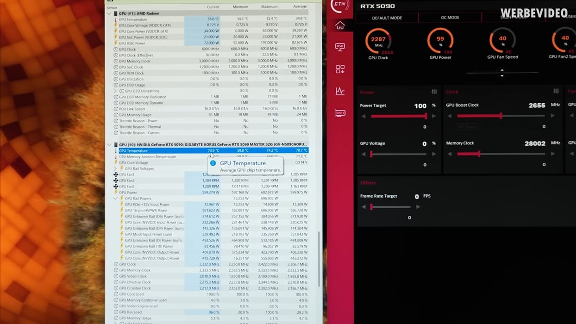Sort by the Average column header
Viewport: 576px width, 324px height.
click(x=300, y=6)
